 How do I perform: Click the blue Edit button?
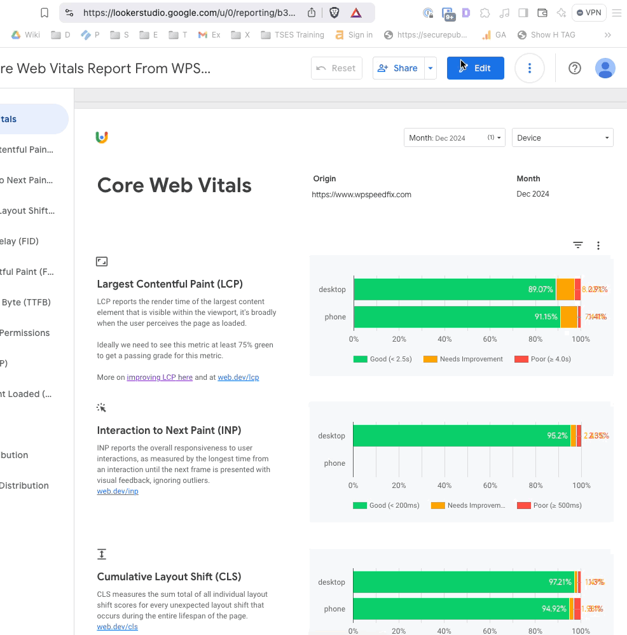476,68
